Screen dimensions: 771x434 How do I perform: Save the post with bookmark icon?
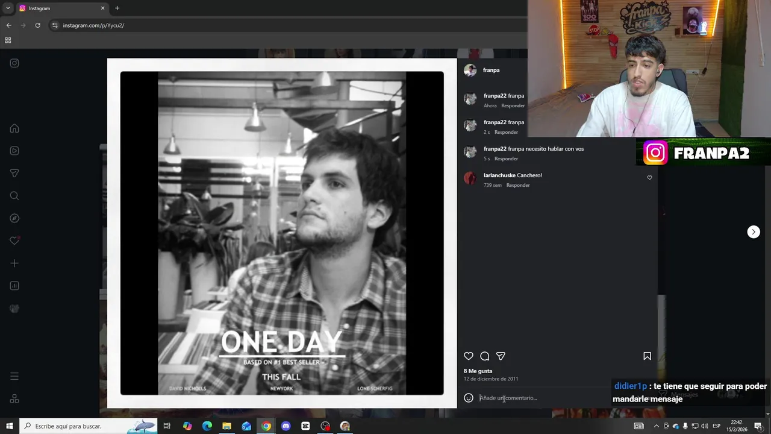point(647,356)
